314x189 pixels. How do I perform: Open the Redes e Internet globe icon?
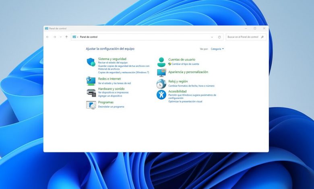[91, 81]
